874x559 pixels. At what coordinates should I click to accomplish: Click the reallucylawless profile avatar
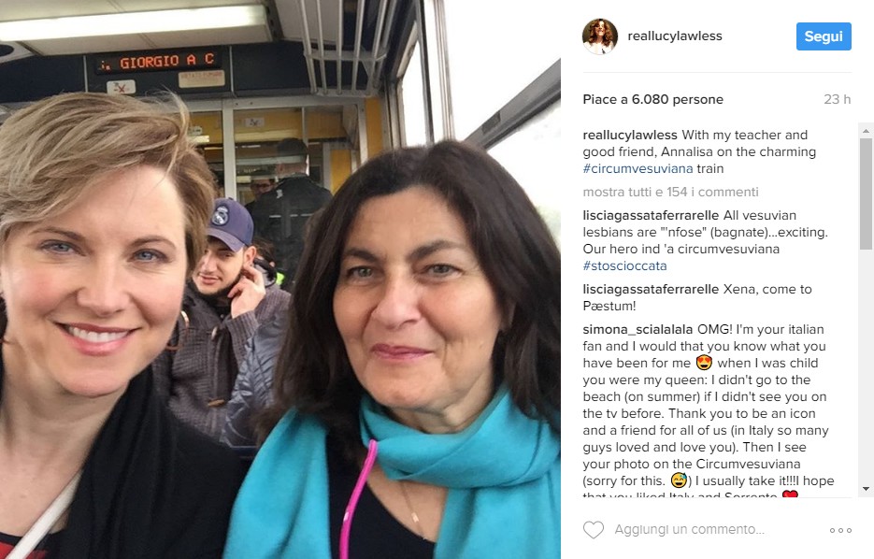click(600, 36)
